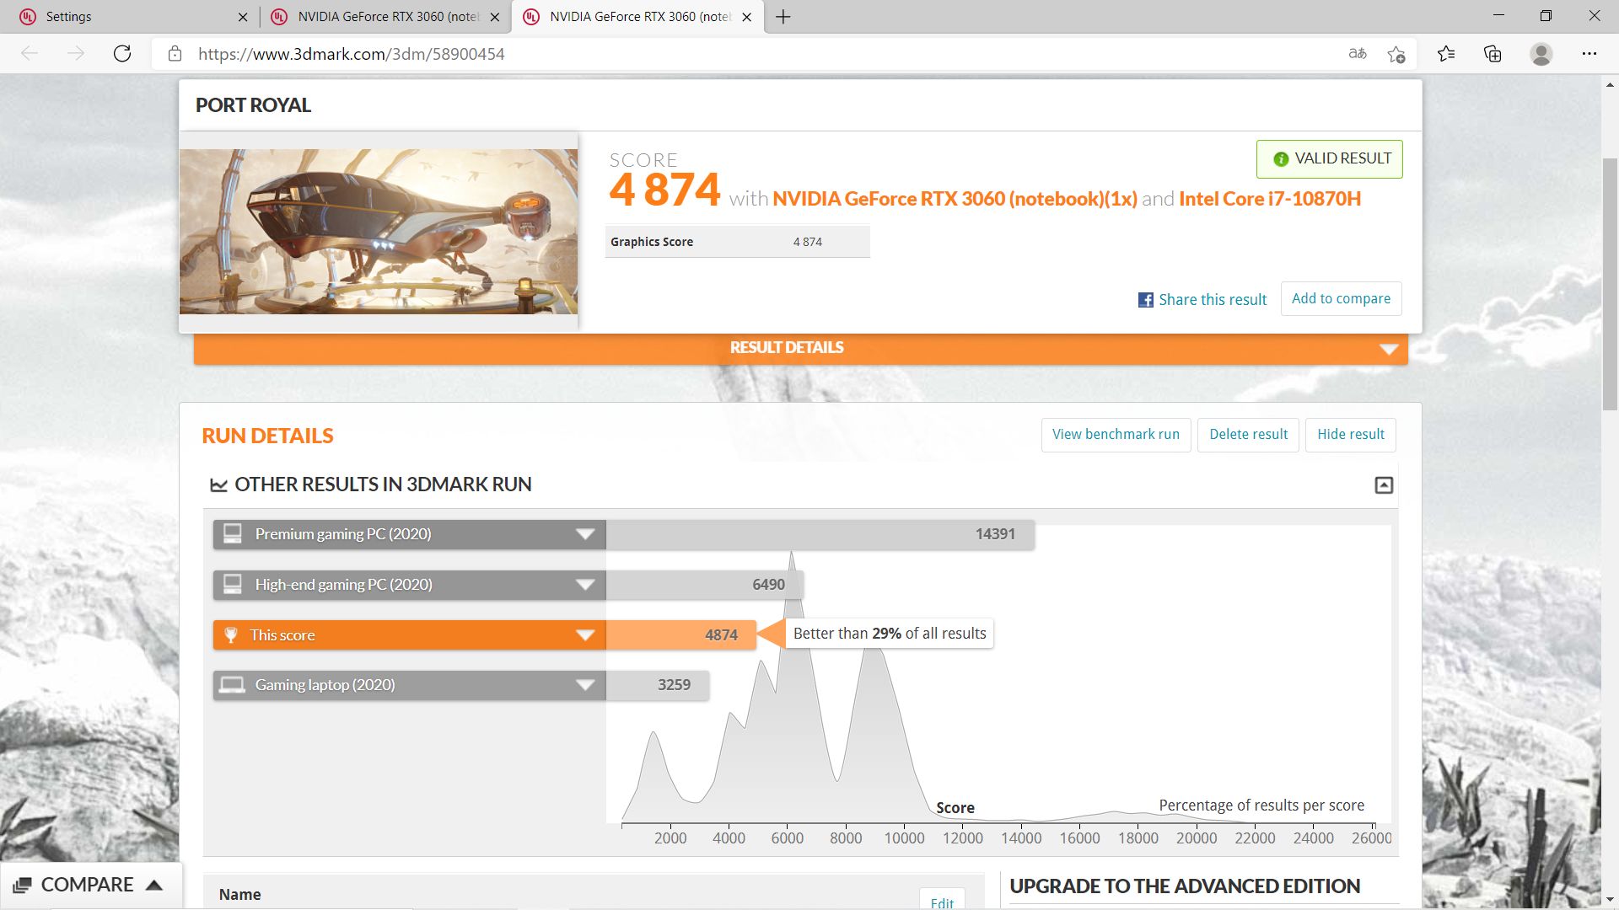
Task: Click the browser refresh icon
Action: [122, 54]
